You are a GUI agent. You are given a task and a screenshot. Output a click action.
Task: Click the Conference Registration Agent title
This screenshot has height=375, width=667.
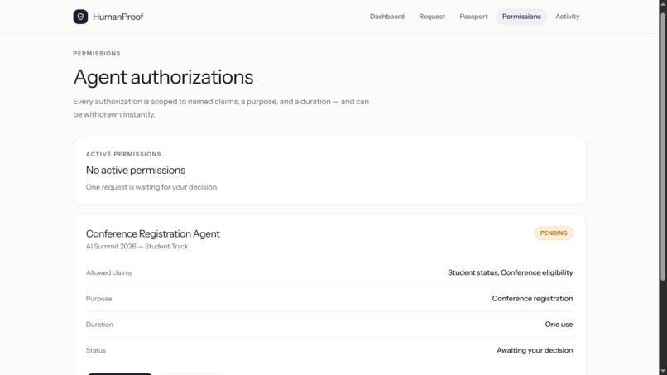coord(153,233)
